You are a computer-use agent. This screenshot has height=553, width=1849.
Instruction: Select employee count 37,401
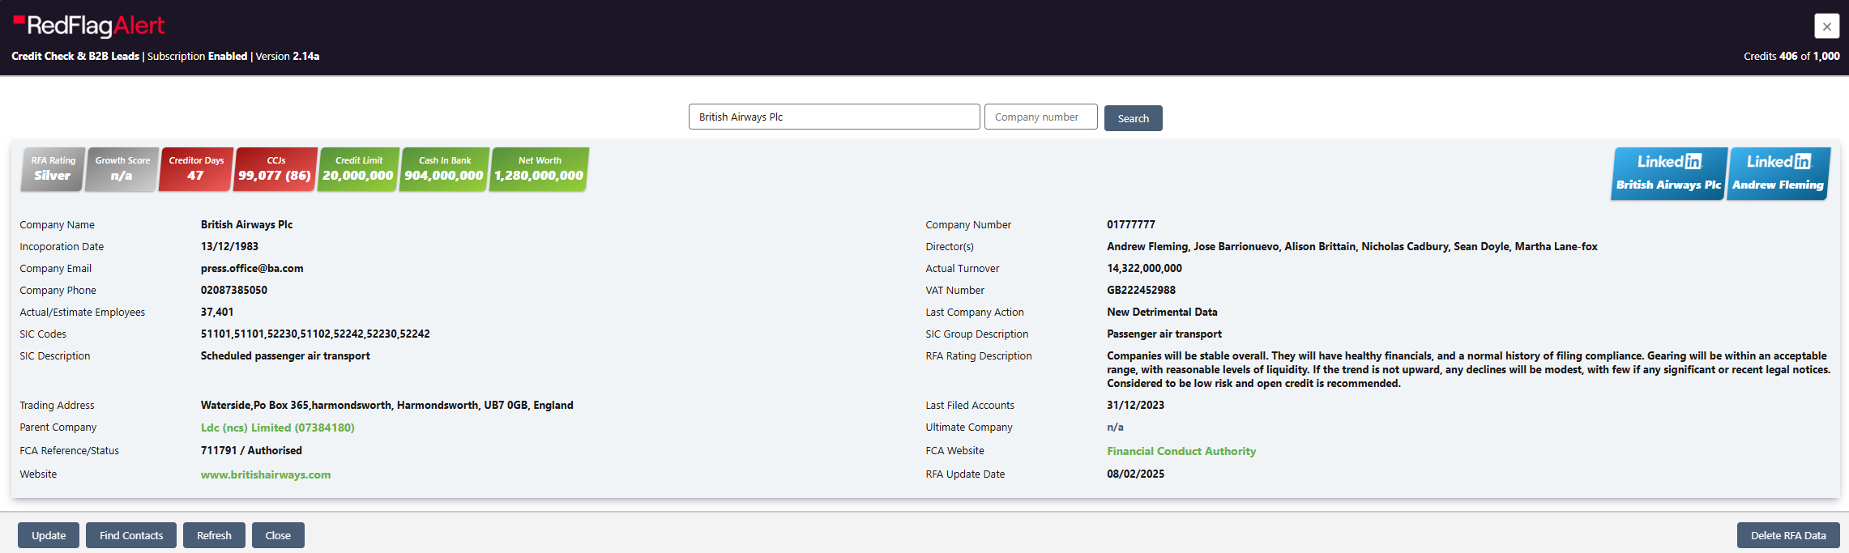click(217, 312)
